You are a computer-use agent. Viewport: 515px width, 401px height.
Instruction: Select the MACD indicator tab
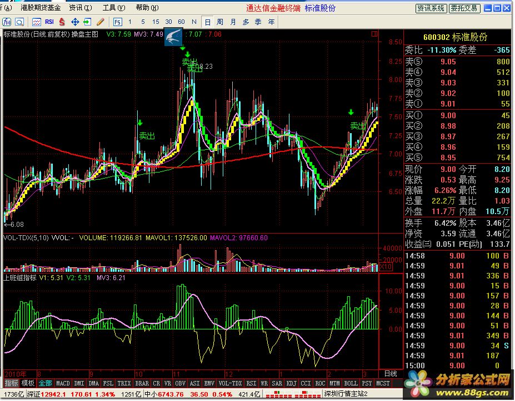(x=63, y=383)
